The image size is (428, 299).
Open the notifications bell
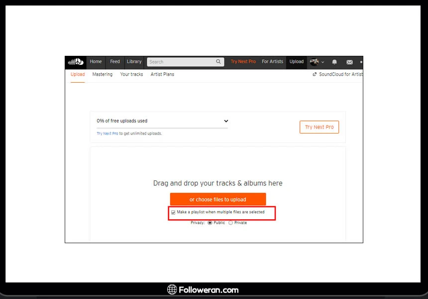coord(334,62)
